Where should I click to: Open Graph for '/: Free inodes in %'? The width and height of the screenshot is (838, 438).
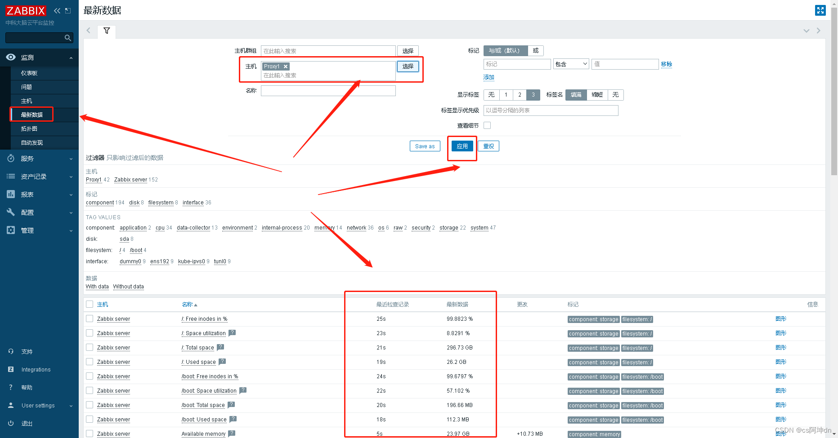(x=781, y=319)
